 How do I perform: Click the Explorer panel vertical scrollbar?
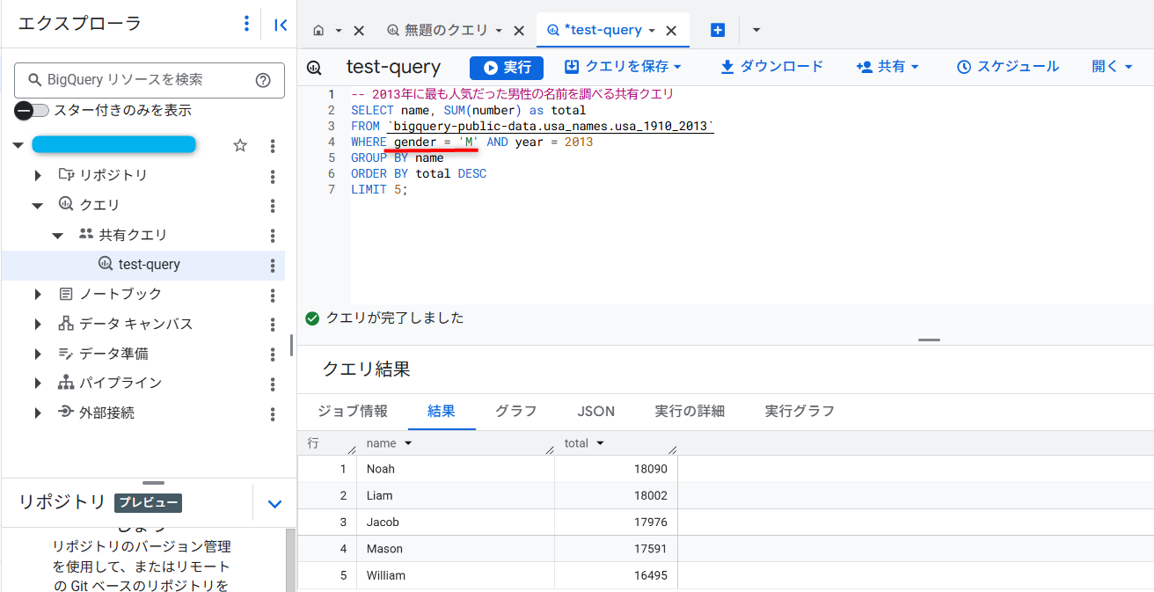(x=291, y=345)
